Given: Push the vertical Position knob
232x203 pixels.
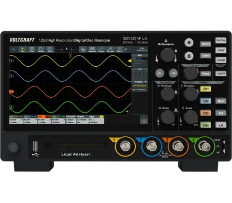Looking at the screenshot, I should [x=191, y=94].
